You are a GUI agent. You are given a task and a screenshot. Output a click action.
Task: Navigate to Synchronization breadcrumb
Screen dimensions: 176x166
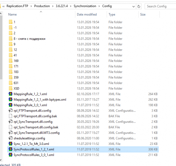(x=85, y=6)
